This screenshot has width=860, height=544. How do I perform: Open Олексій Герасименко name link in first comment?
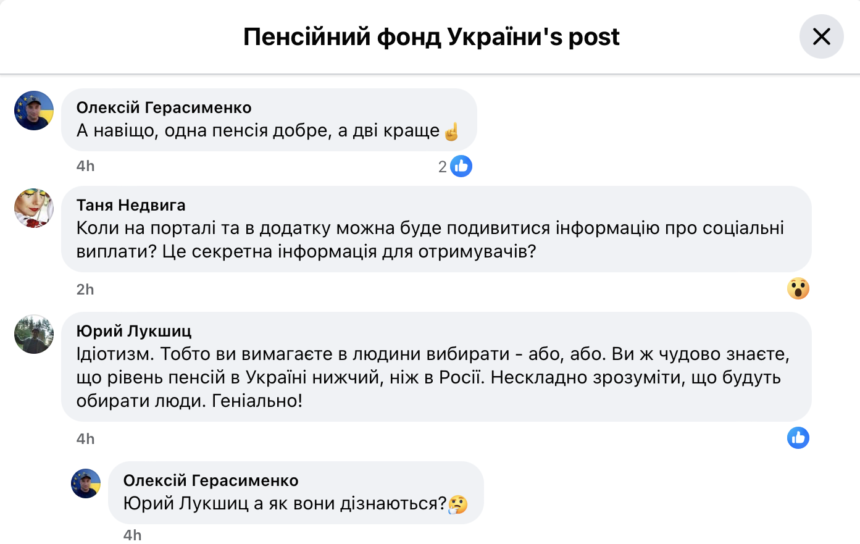[164, 107]
